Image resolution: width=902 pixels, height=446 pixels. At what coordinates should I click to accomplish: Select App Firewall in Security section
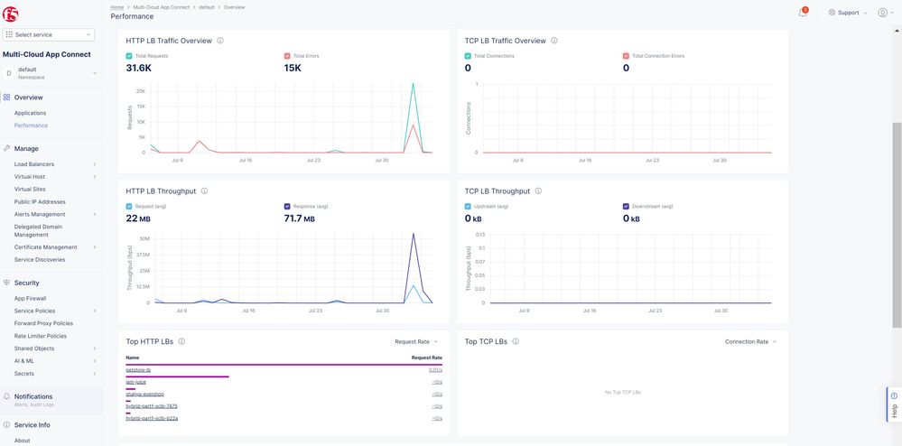pos(30,298)
